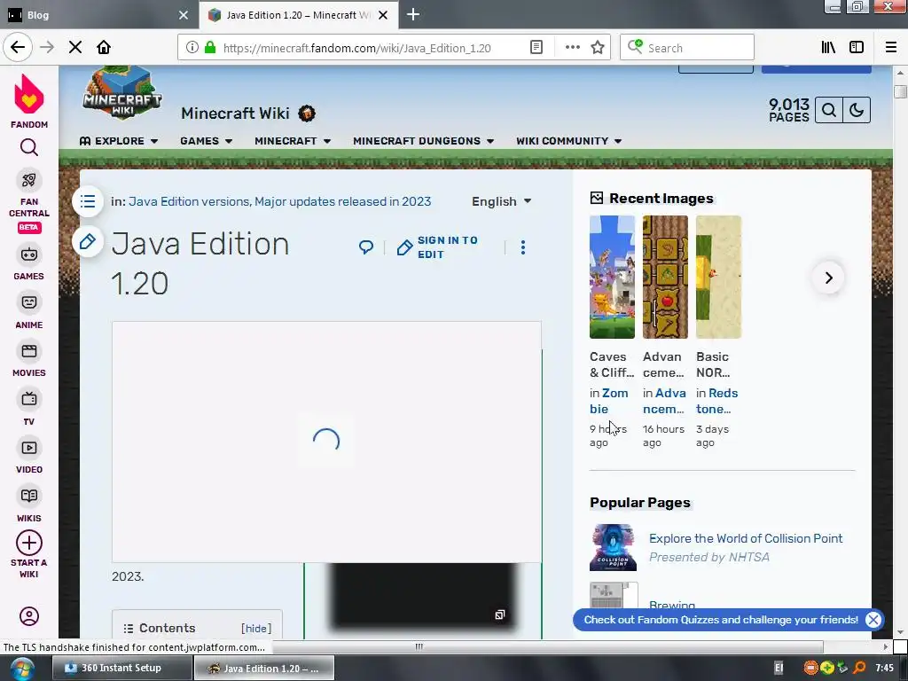Screen dimensions: 908x681
Task: Close the Blog tab
Action: 183,15
